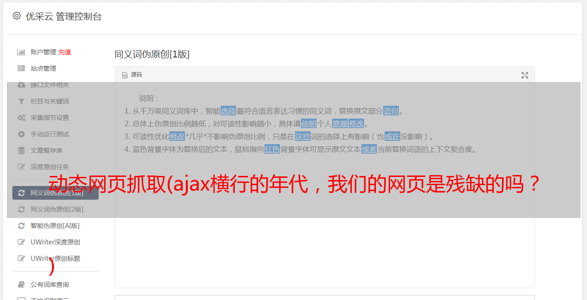The image size is (587, 300).
Task: Open the red 充值 recharge link
Action: 64,52
